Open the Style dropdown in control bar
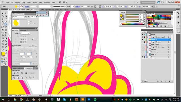This screenshot has width=181, height=102. (x=74, y=7)
